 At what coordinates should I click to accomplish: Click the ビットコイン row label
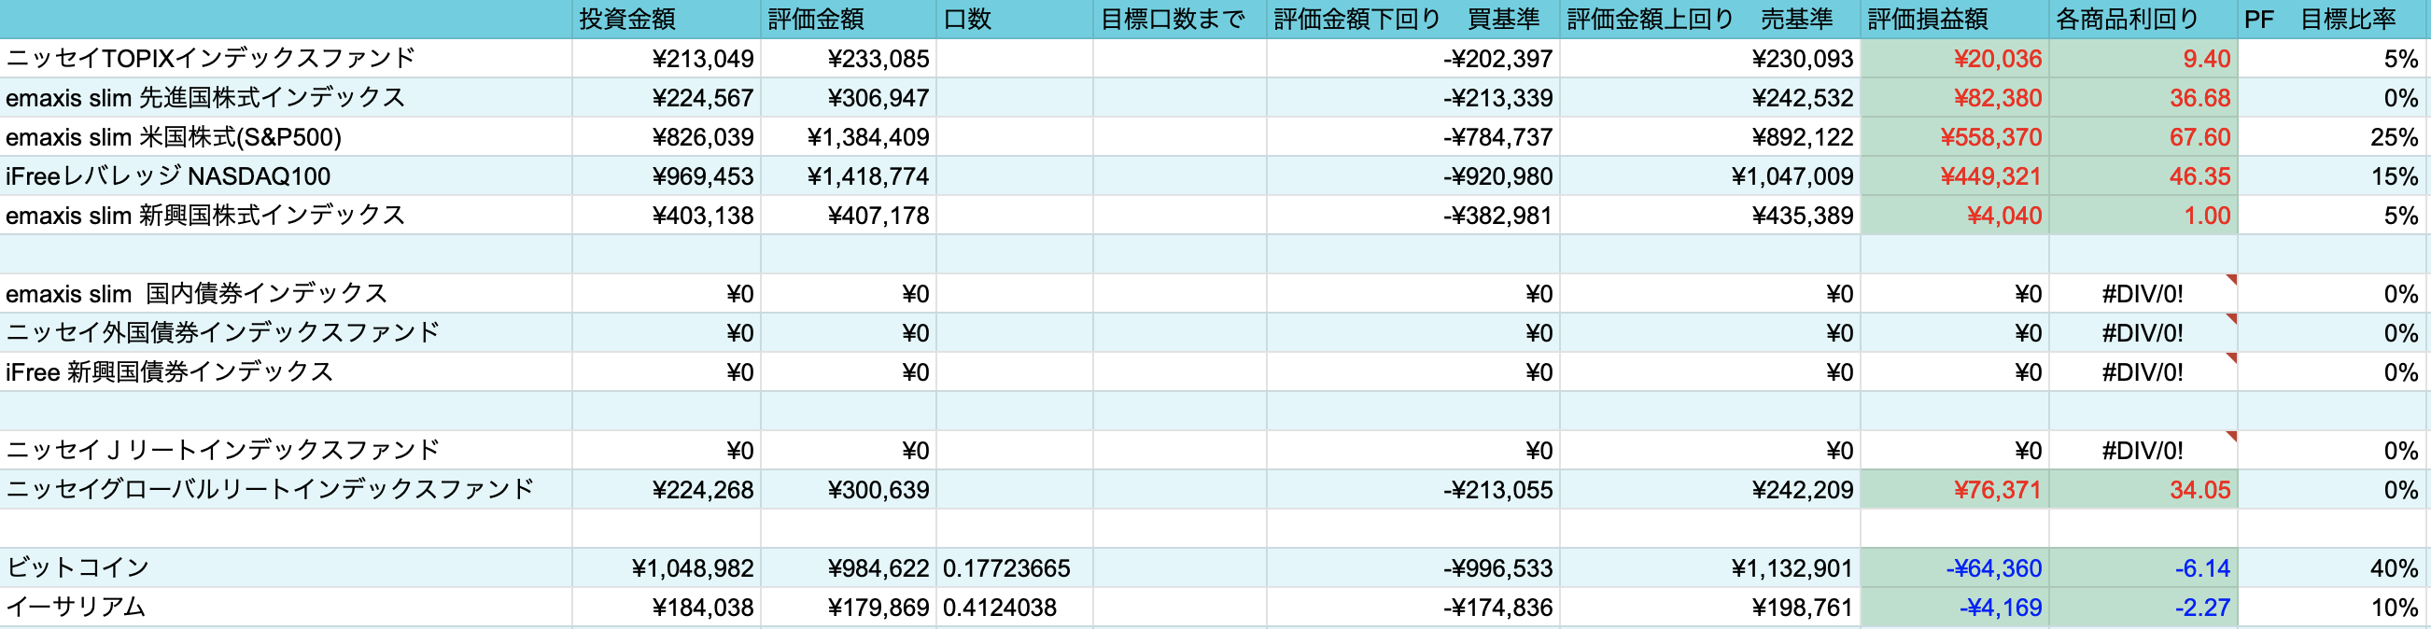click(286, 567)
